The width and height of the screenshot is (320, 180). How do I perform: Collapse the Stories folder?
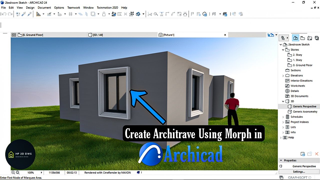[283, 50]
